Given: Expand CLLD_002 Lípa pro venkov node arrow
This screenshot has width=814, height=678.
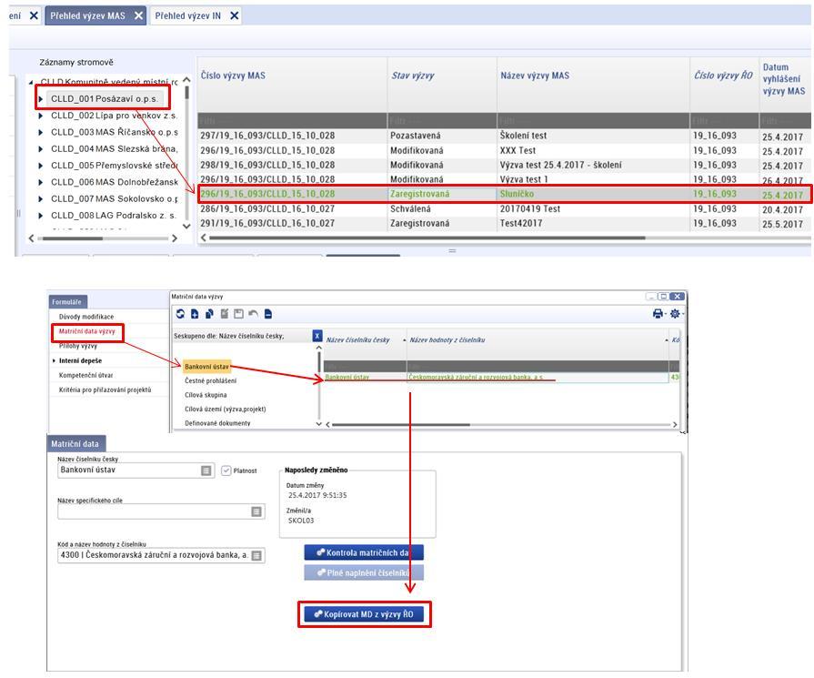Looking at the screenshot, I should point(41,116).
